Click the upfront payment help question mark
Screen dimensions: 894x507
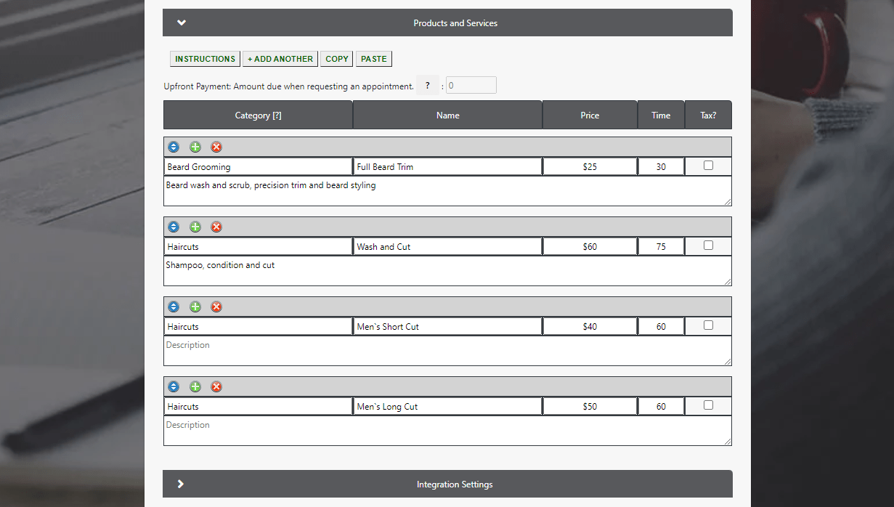coord(428,86)
